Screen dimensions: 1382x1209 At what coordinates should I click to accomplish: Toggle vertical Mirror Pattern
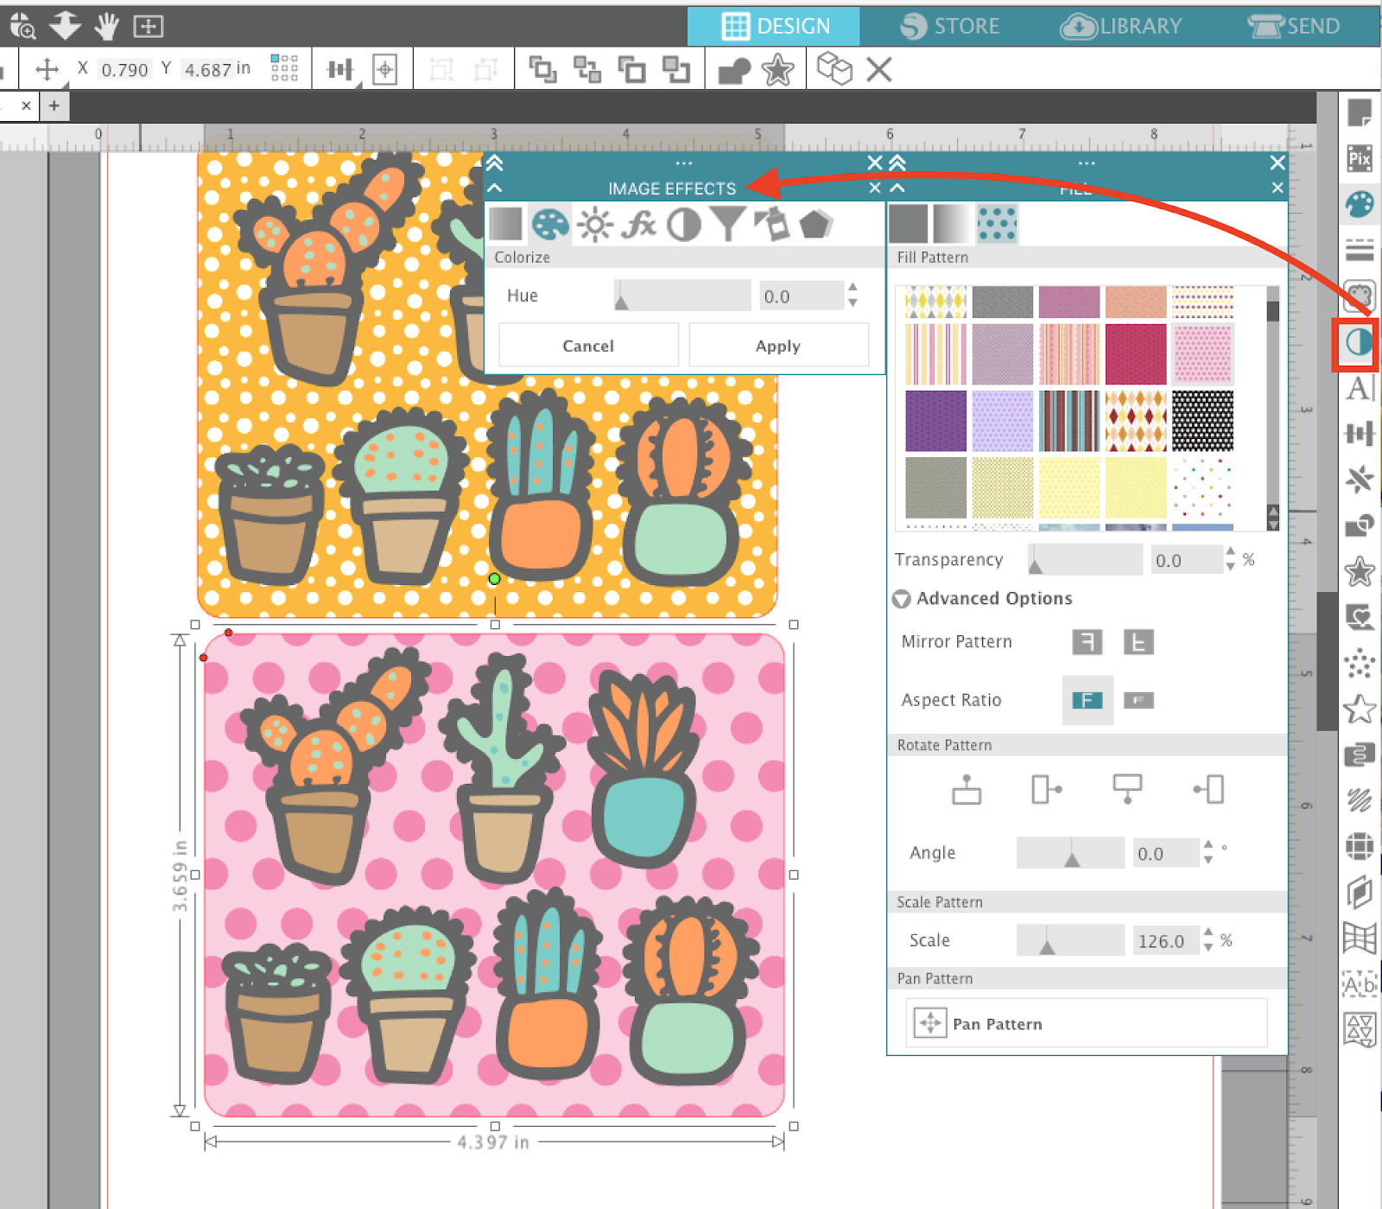tap(1138, 642)
